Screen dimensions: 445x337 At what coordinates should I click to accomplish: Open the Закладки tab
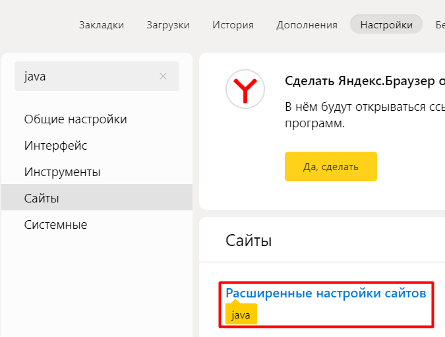[102, 25]
